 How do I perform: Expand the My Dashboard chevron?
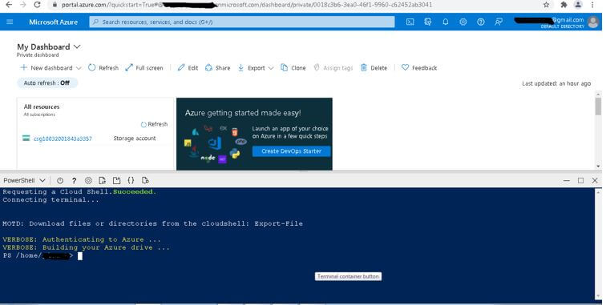tap(77, 46)
